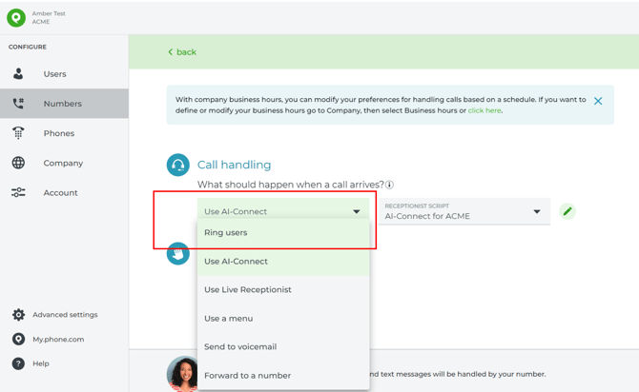This screenshot has height=392, width=639.
Task: Go back using the back link
Action: (x=182, y=52)
